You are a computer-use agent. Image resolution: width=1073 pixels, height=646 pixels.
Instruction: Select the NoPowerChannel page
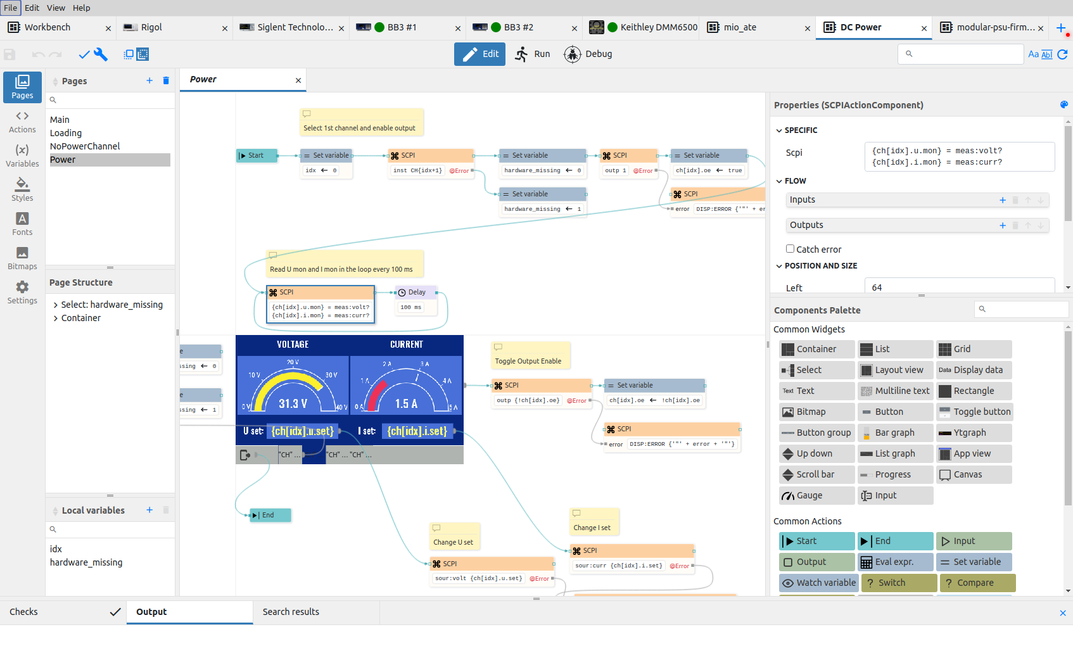pos(85,146)
